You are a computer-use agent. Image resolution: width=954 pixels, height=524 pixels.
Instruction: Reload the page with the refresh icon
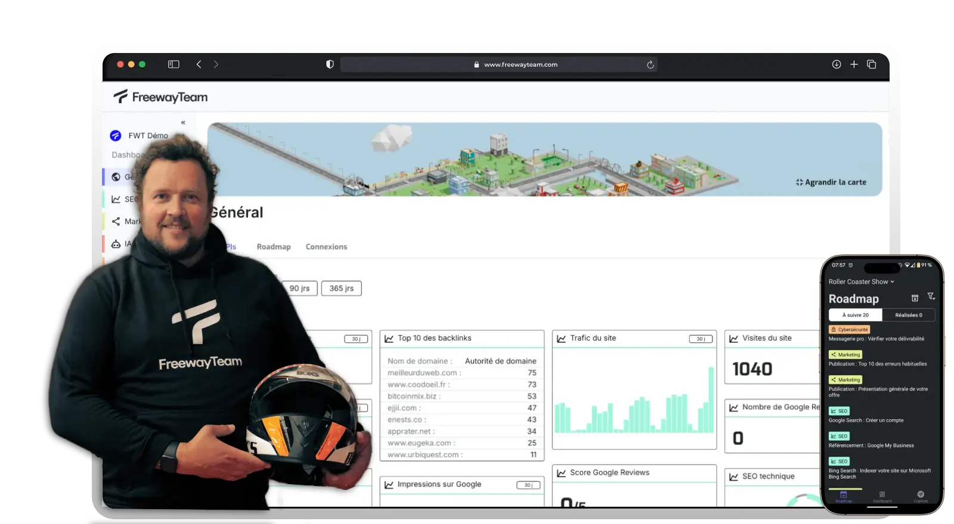click(x=650, y=64)
